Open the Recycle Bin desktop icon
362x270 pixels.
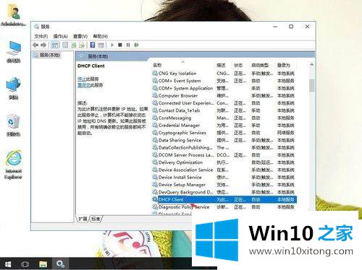(14, 125)
